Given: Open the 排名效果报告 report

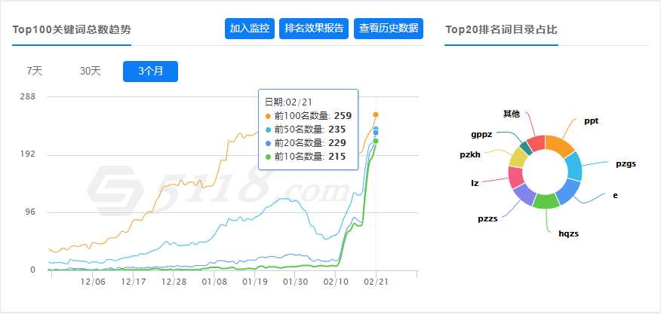Looking at the screenshot, I should [x=314, y=29].
